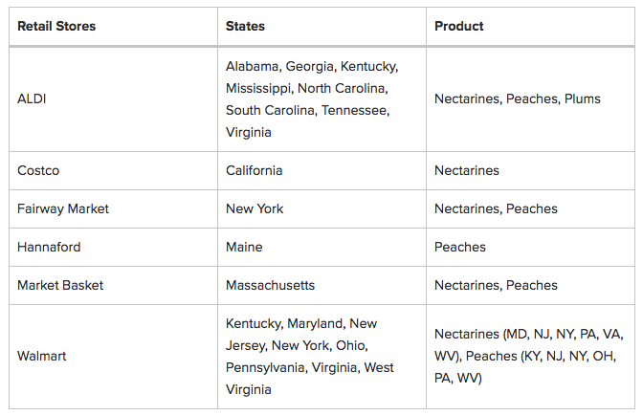This screenshot has width=643, height=415.
Task: Select the Fairway Market cell
Action: [x=61, y=208]
